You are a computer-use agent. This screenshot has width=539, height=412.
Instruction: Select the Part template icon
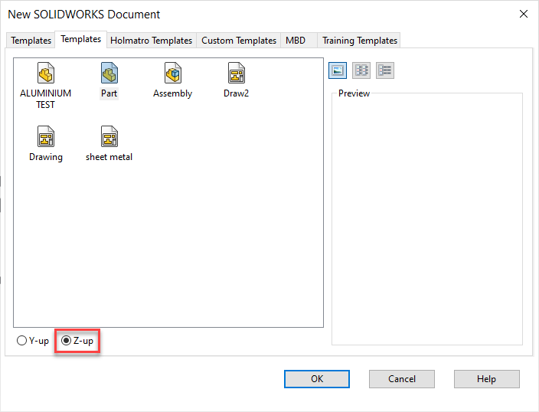[109, 74]
